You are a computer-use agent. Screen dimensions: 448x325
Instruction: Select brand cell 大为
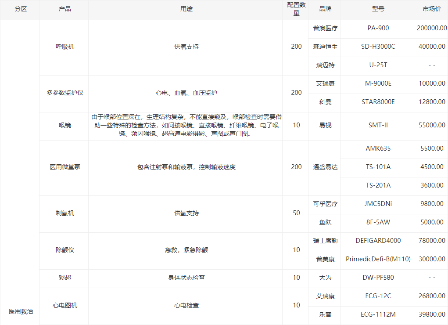[x=325, y=278]
